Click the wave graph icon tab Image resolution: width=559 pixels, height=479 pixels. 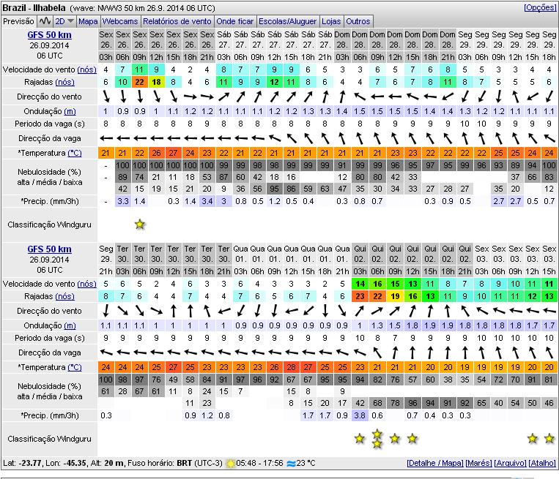(45, 21)
